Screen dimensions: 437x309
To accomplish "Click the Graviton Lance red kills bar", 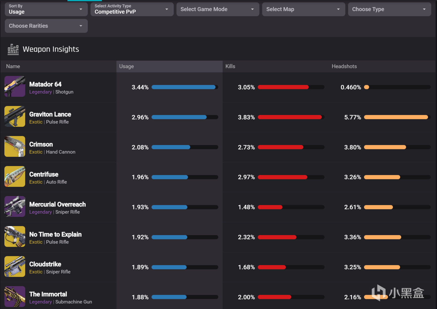I will 290,117.
